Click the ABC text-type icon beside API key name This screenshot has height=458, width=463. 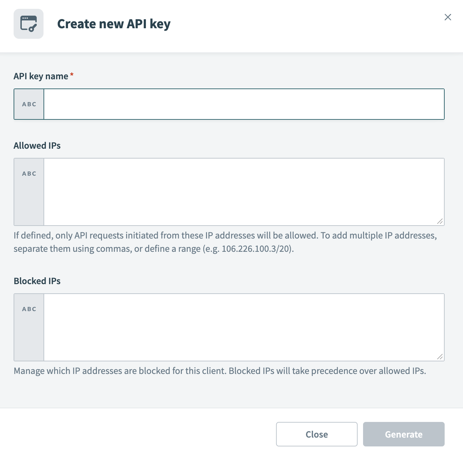29,104
